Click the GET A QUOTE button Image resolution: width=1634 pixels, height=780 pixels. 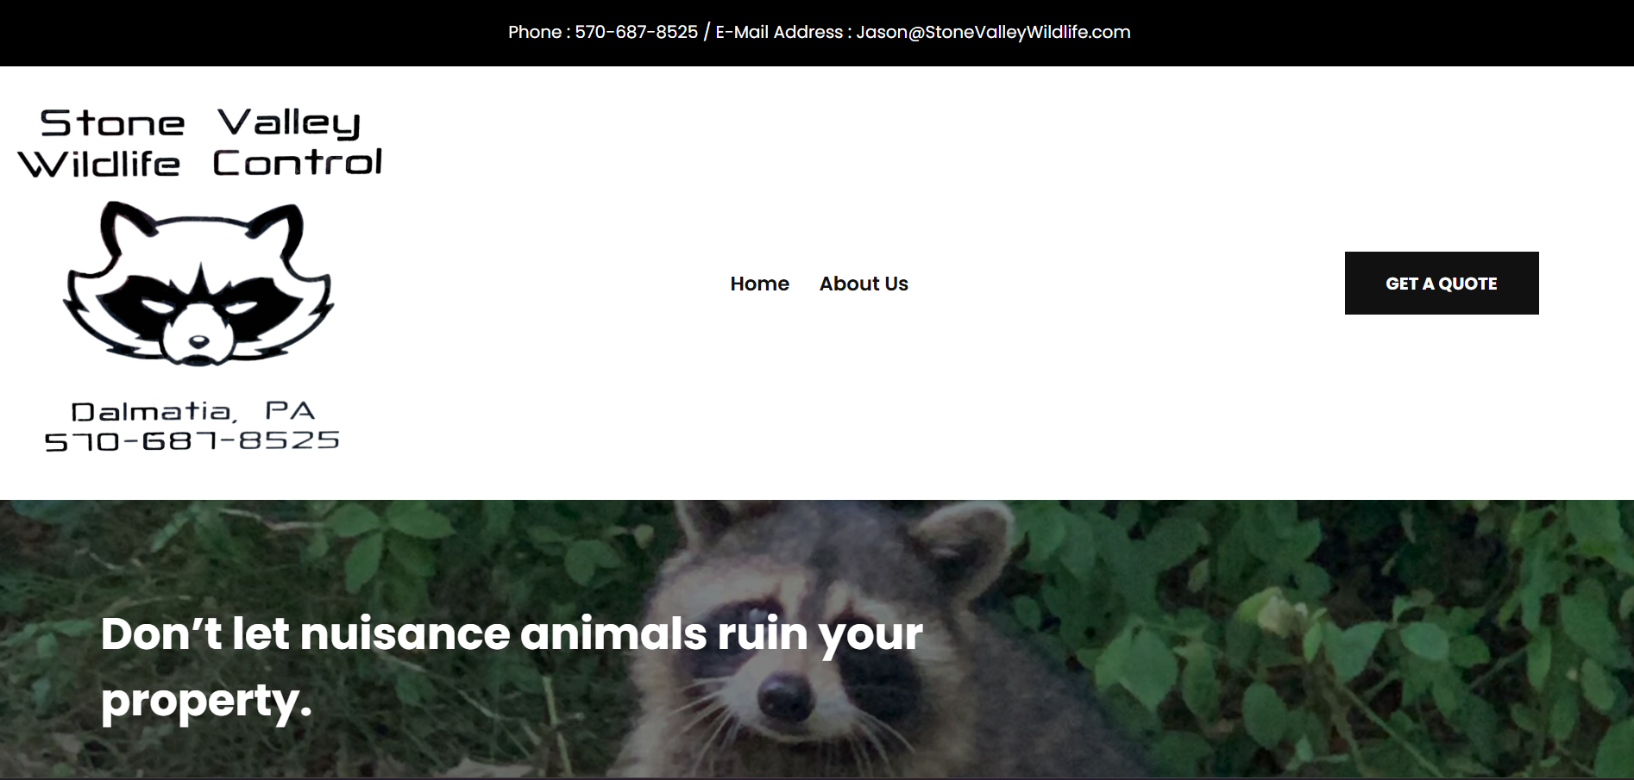tap(1442, 284)
